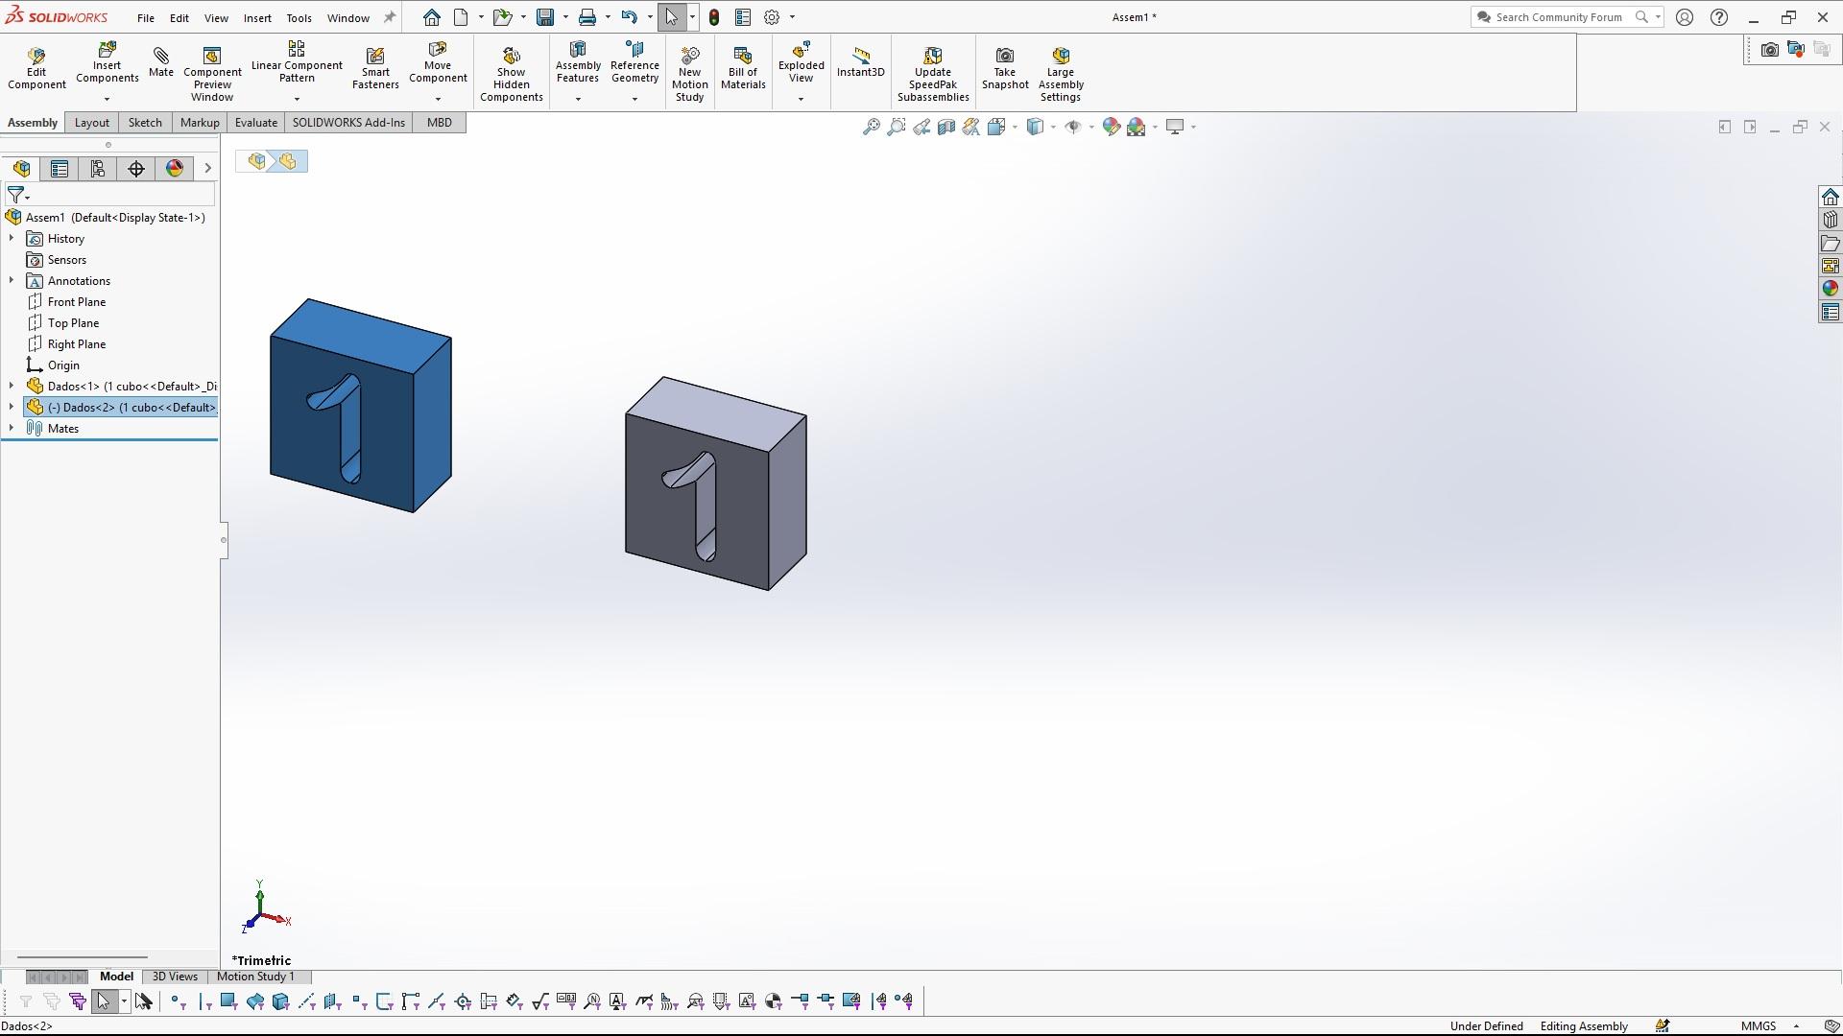Start a New Motion Study
Viewport: 1843px width, 1036px height.
coord(689,74)
